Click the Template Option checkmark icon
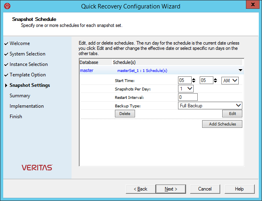 6,75
